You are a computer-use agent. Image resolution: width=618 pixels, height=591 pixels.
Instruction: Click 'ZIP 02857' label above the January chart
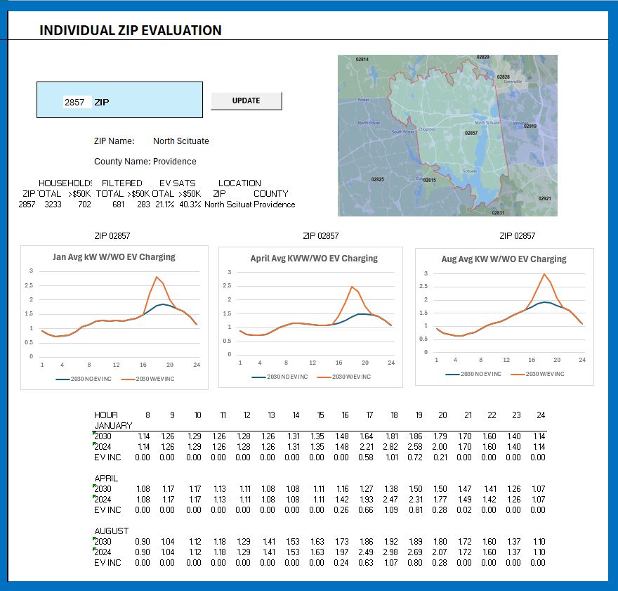[x=112, y=236]
